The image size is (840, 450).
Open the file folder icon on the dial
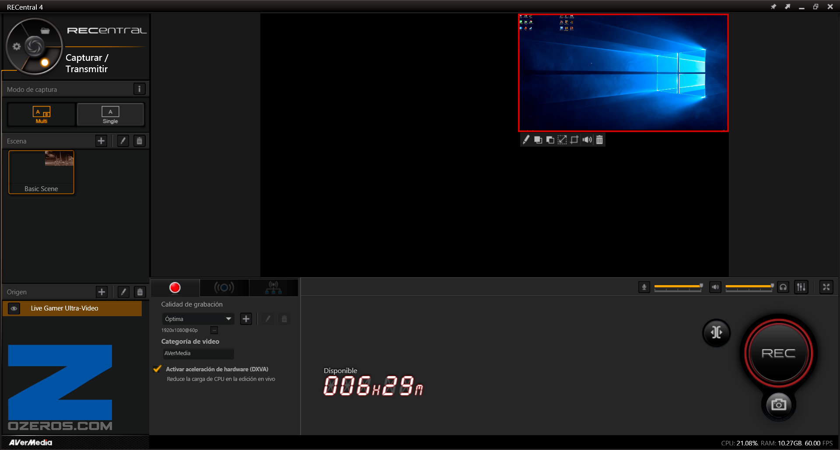45,31
